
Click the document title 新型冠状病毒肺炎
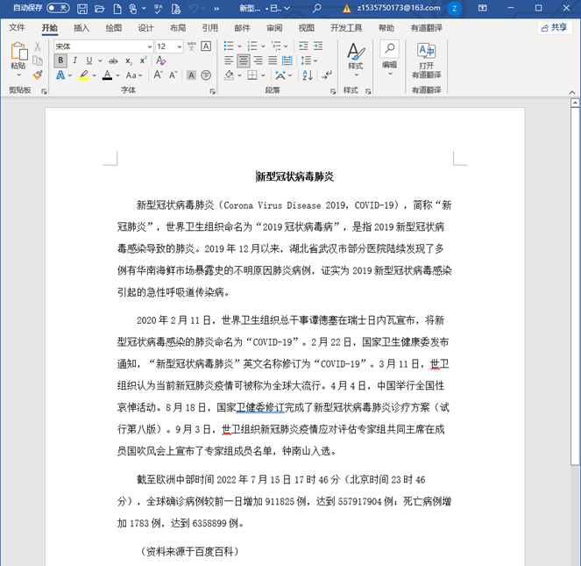tap(295, 176)
